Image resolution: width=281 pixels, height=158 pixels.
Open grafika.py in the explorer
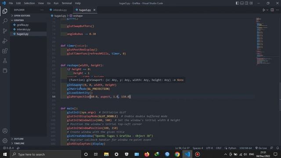pyautogui.click(x=28, y=25)
